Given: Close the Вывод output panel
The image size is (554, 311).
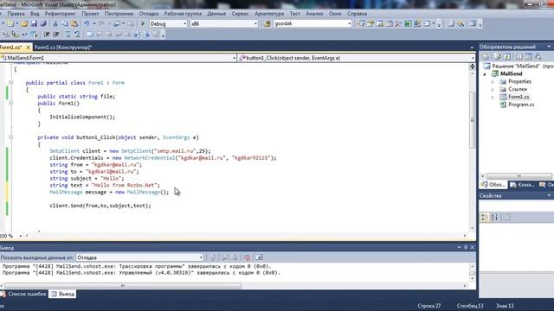Looking at the screenshot, I should pyautogui.click(x=473, y=248).
